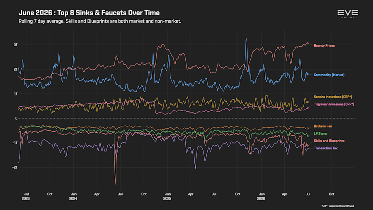Click the -2T y-axis label
Viewport: 373px width, 210px height.
coord(15,167)
